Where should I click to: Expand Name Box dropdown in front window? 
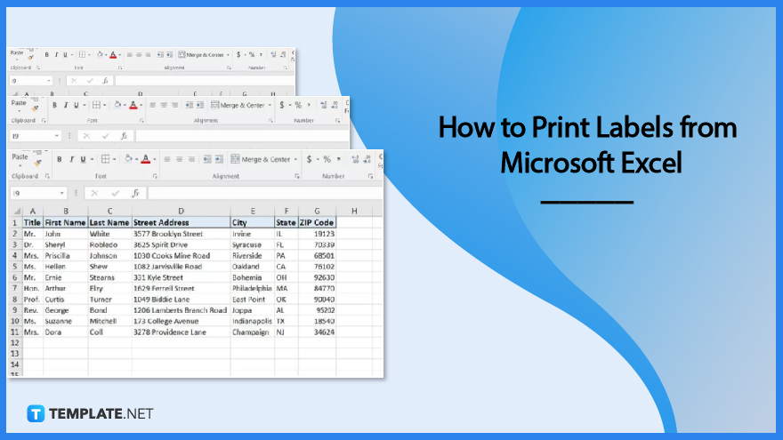[62, 193]
